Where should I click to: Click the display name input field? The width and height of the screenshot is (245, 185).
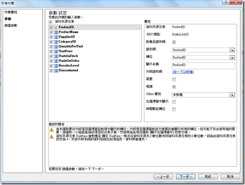pos(203,66)
